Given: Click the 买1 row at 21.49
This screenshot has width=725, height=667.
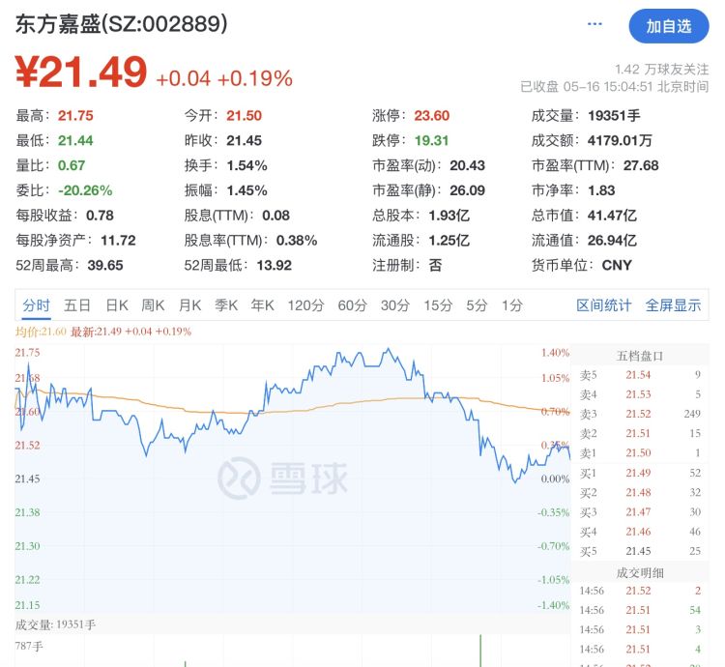Looking at the screenshot, I should (640, 473).
